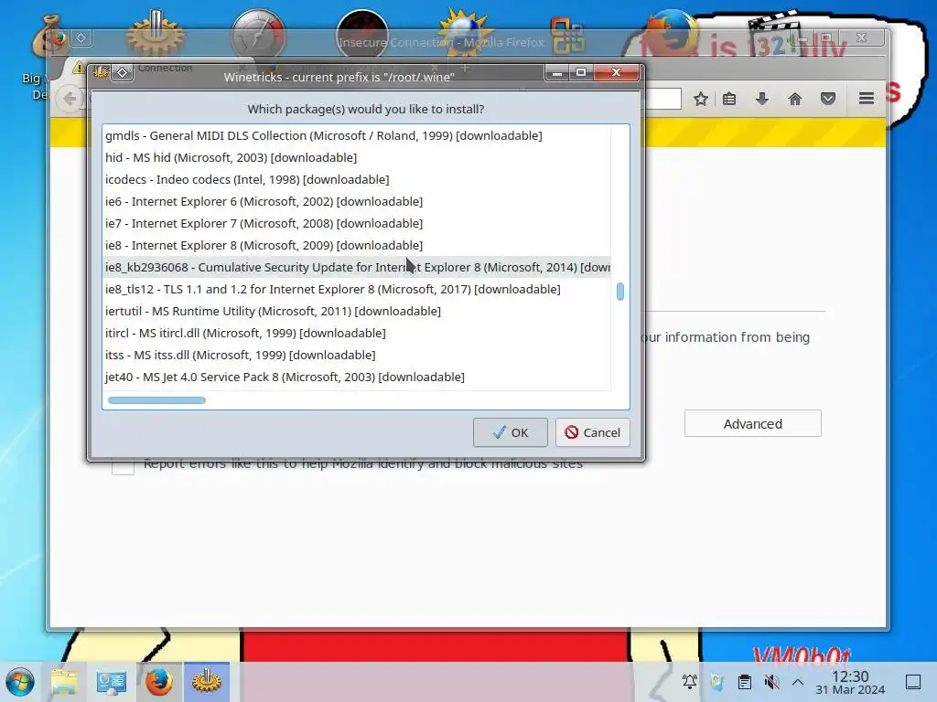This screenshot has height=702, width=937.
Task: Click OK in the Winetricks dialog
Action: pos(510,432)
